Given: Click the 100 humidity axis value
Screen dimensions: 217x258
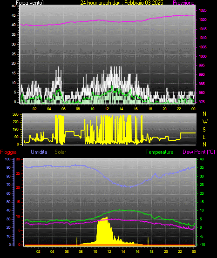Looking at the screenshot, I should pyautogui.click(x=8, y=159).
